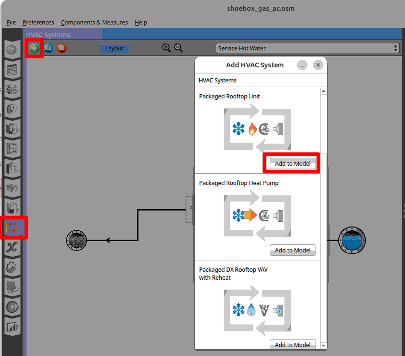Click the blue x2 duplicate system icon
405x356 pixels.
tap(48, 48)
